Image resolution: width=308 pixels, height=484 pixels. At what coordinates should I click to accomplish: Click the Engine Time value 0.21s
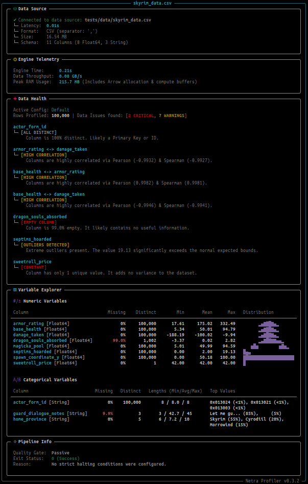65,71
